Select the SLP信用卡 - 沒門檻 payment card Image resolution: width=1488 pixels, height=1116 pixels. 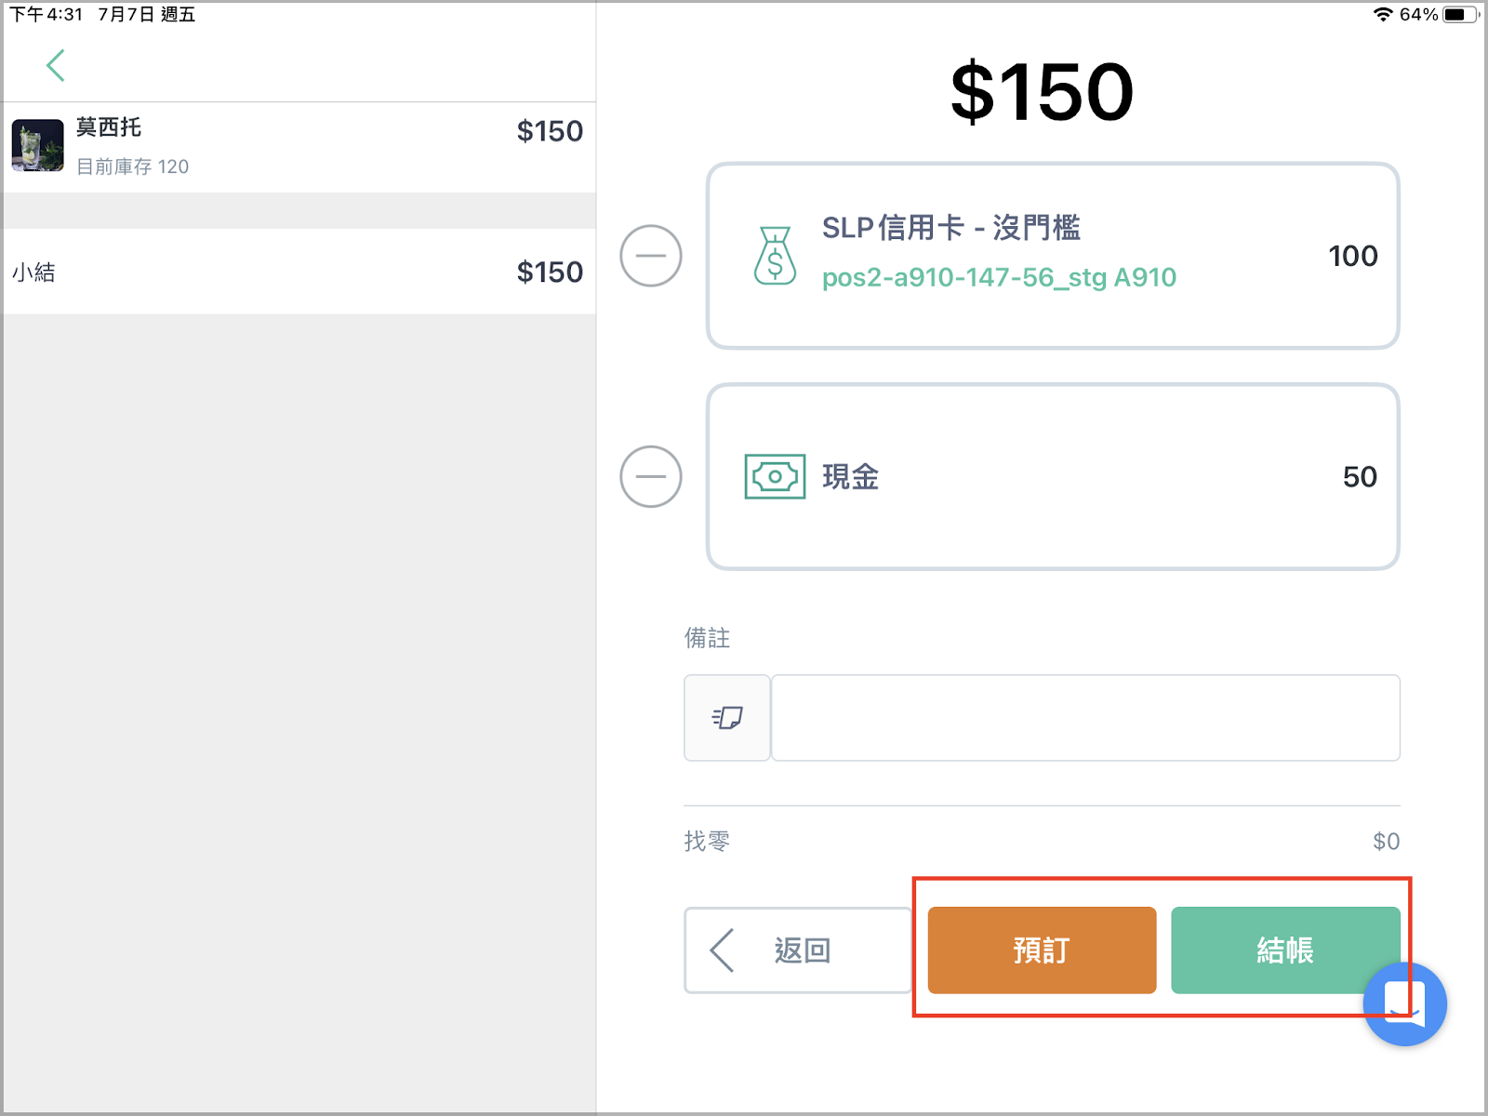point(1053,256)
